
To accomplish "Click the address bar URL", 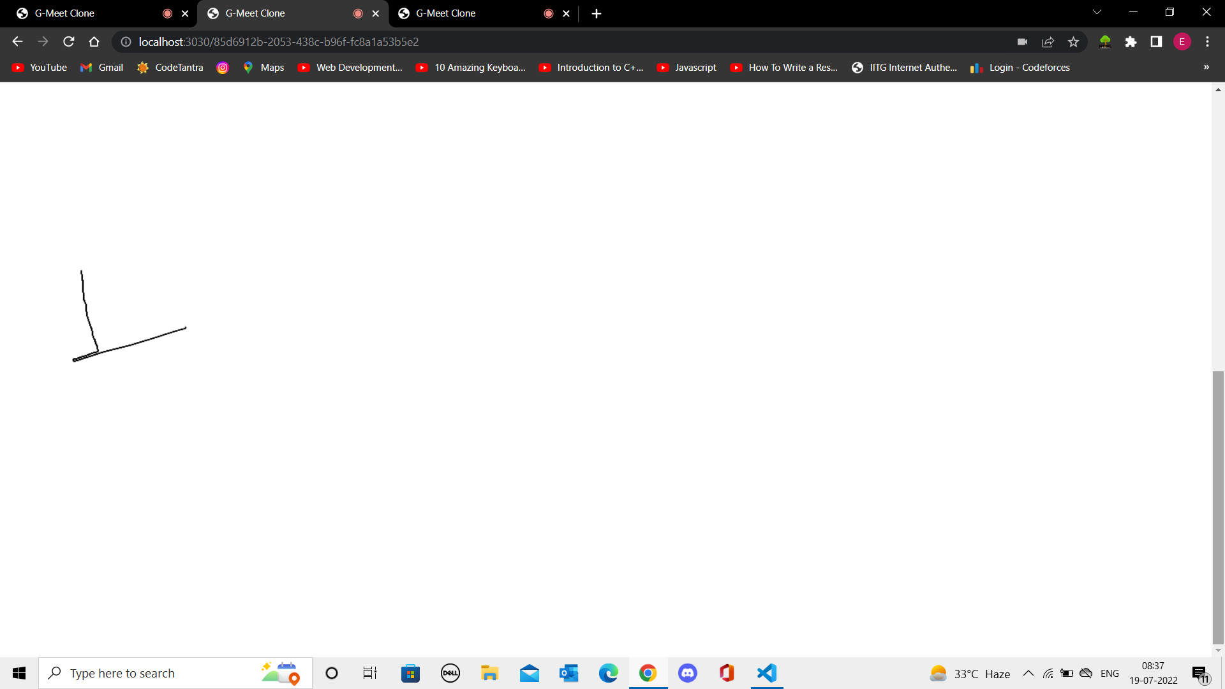I will [279, 42].
